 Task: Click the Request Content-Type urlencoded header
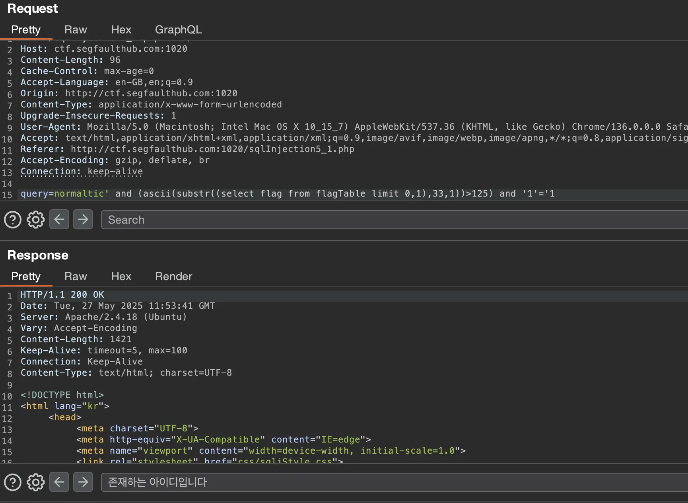[x=151, y=104]
